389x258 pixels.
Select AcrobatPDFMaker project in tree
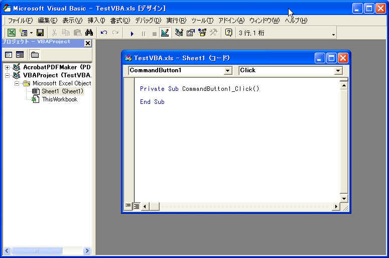(x=57, y=67)
